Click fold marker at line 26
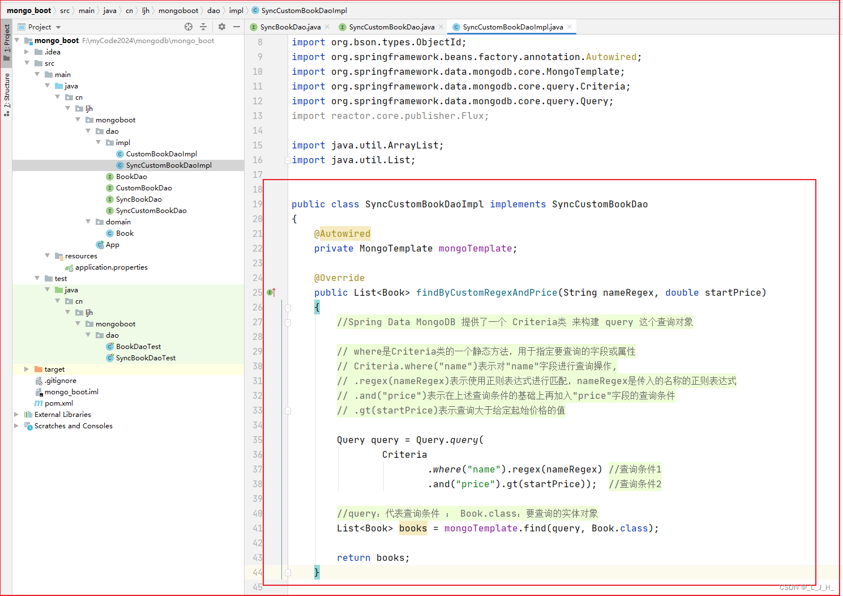Viewport: 843px width, 596px height. pos(288,308)
